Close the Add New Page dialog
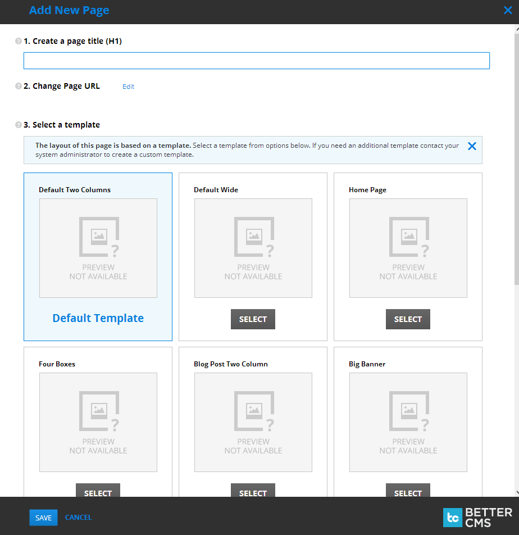Screen dimensions: 519x535 point(507,10)
